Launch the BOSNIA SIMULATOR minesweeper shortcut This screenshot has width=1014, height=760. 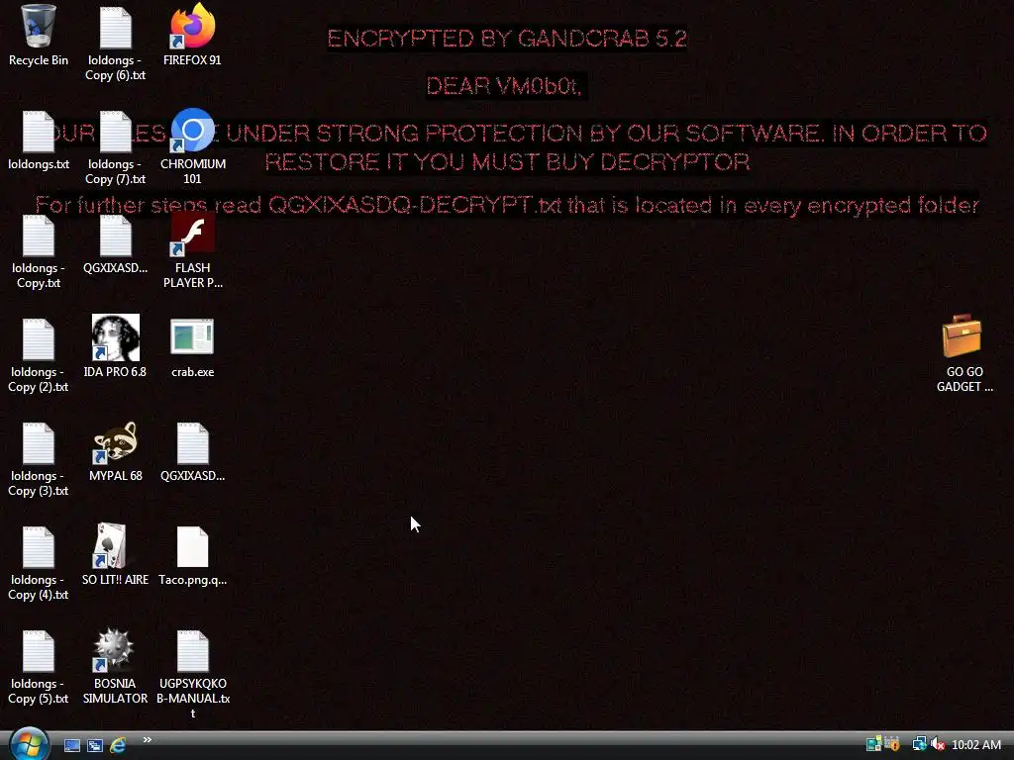click(115, 668)
